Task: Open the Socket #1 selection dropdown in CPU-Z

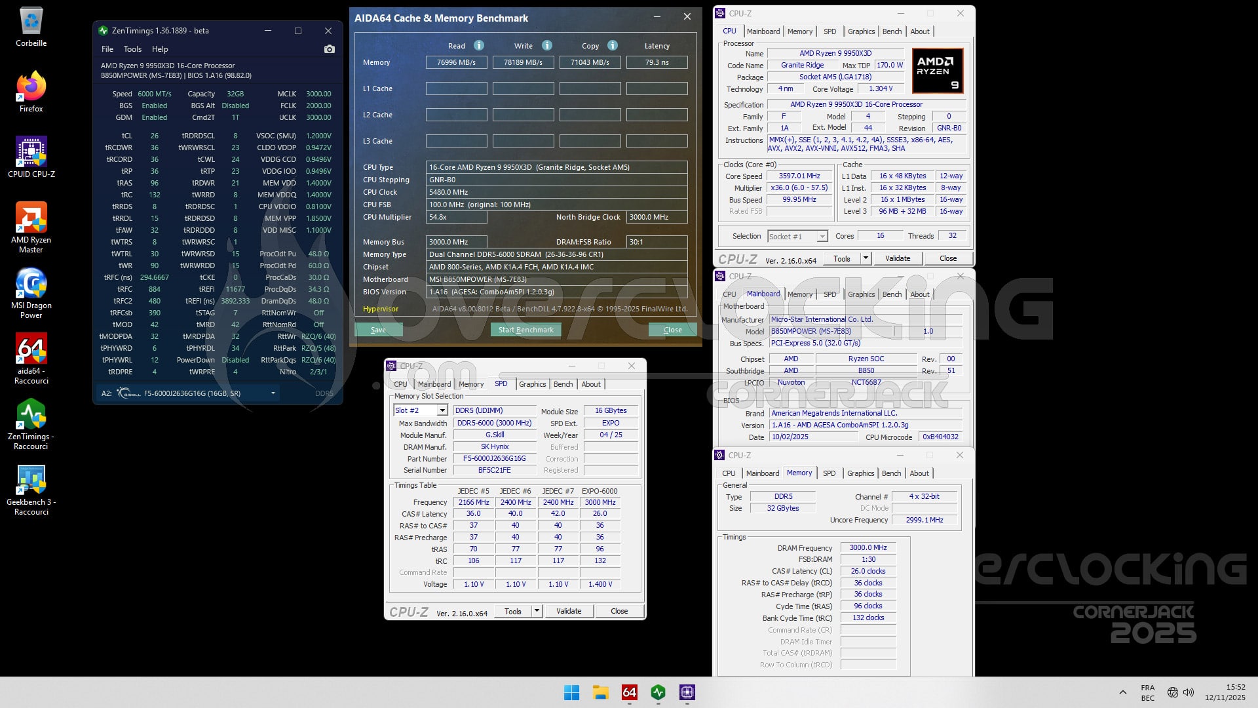Action: (822, 237)
